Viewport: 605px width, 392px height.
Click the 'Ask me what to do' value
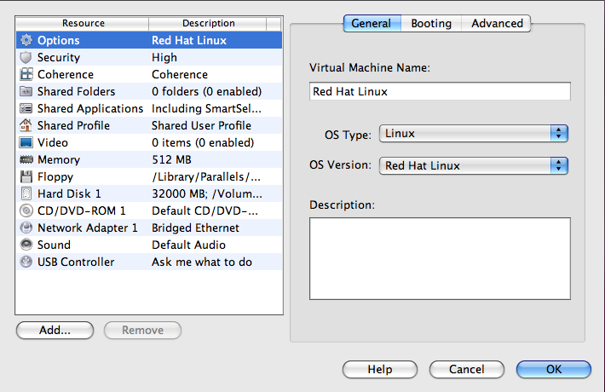click(x=202, y=262)
